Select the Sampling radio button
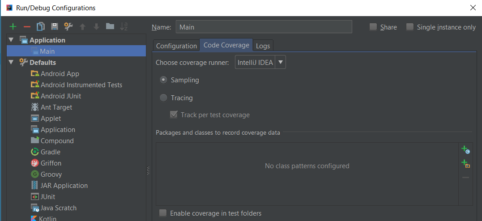Screen dimensions: 482x221 click(163, 80)
